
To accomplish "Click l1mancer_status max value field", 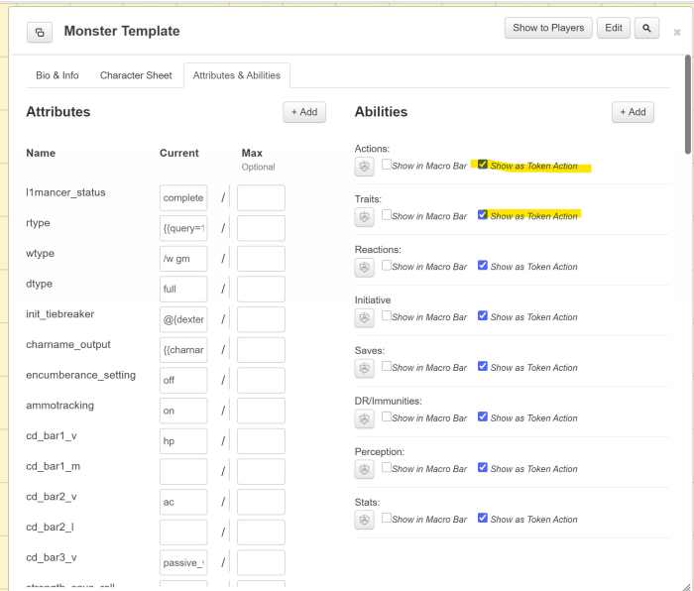I will click(261, 198).
